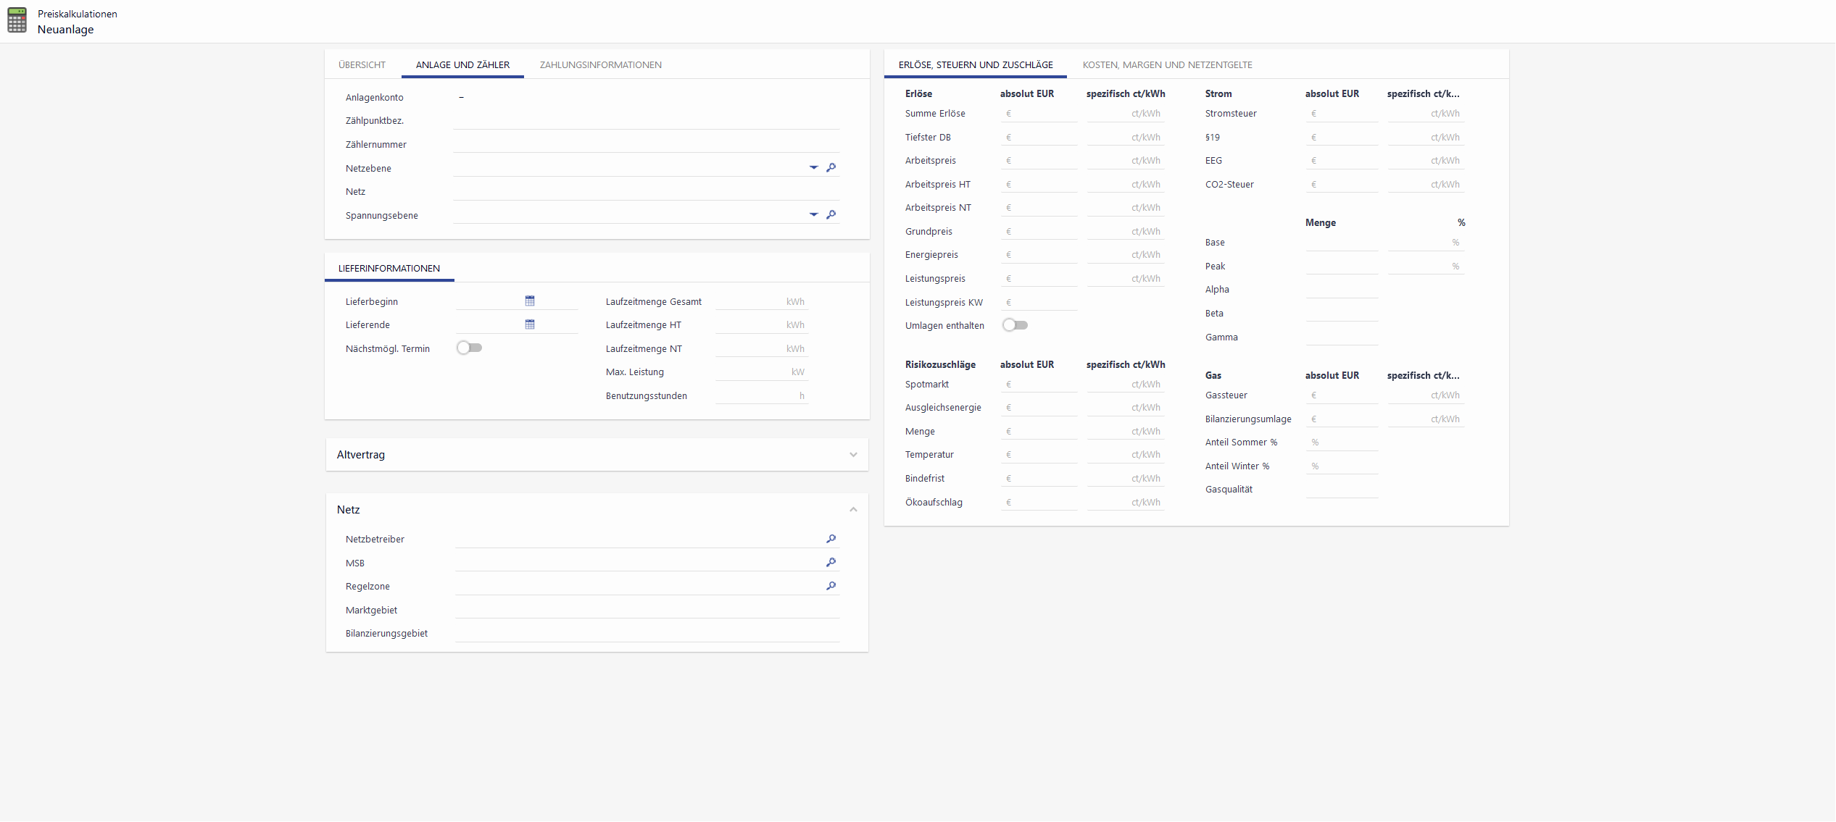Search for a Netzbetreiber via magnifier
The height and width of the screenshot is (822, 1836).
[x=831, y=539]
